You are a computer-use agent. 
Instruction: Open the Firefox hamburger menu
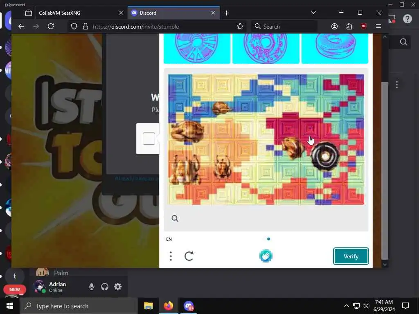tap(378, 26)
